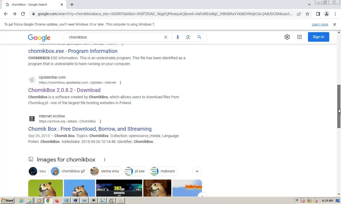341x204 pixels.
Task: Click the UpdateStar site icon
Action: (x=32, y=80)
